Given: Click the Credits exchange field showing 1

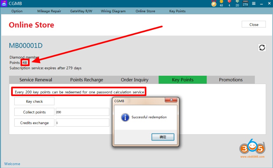Looking at the screenshot, I should click(82, 123).
